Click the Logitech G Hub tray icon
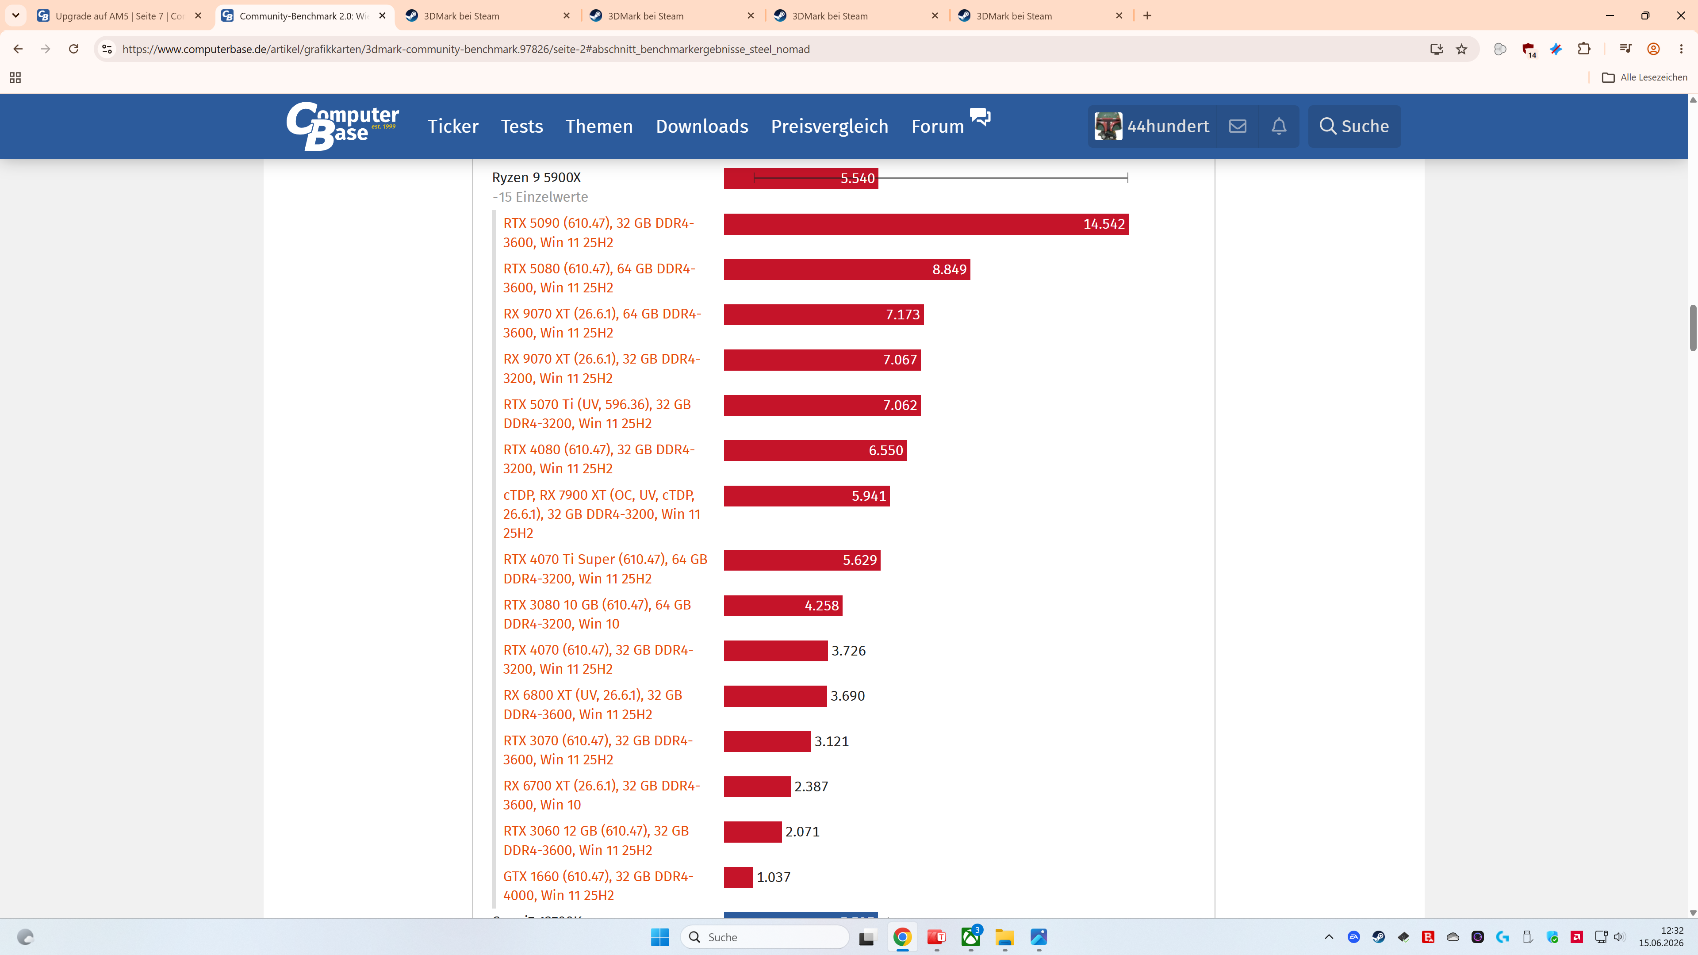The image size is (1698, 955). [x=1502, y=936]
